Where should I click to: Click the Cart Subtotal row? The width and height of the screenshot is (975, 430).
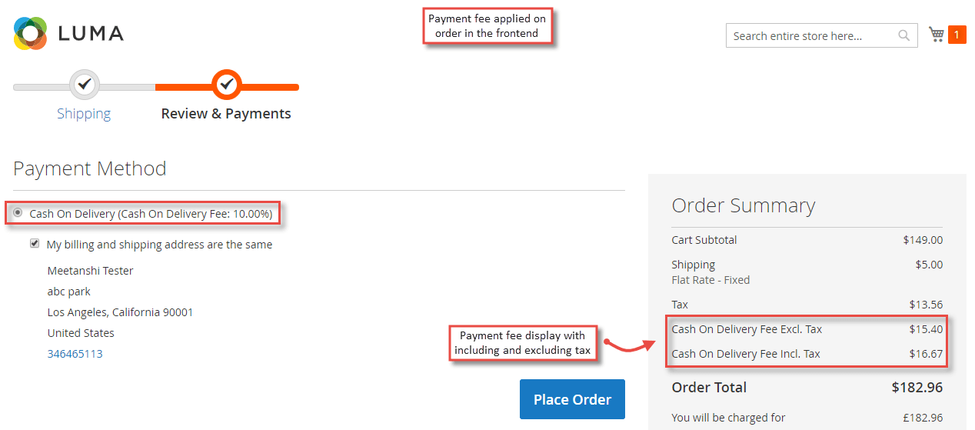click(807, 240)
